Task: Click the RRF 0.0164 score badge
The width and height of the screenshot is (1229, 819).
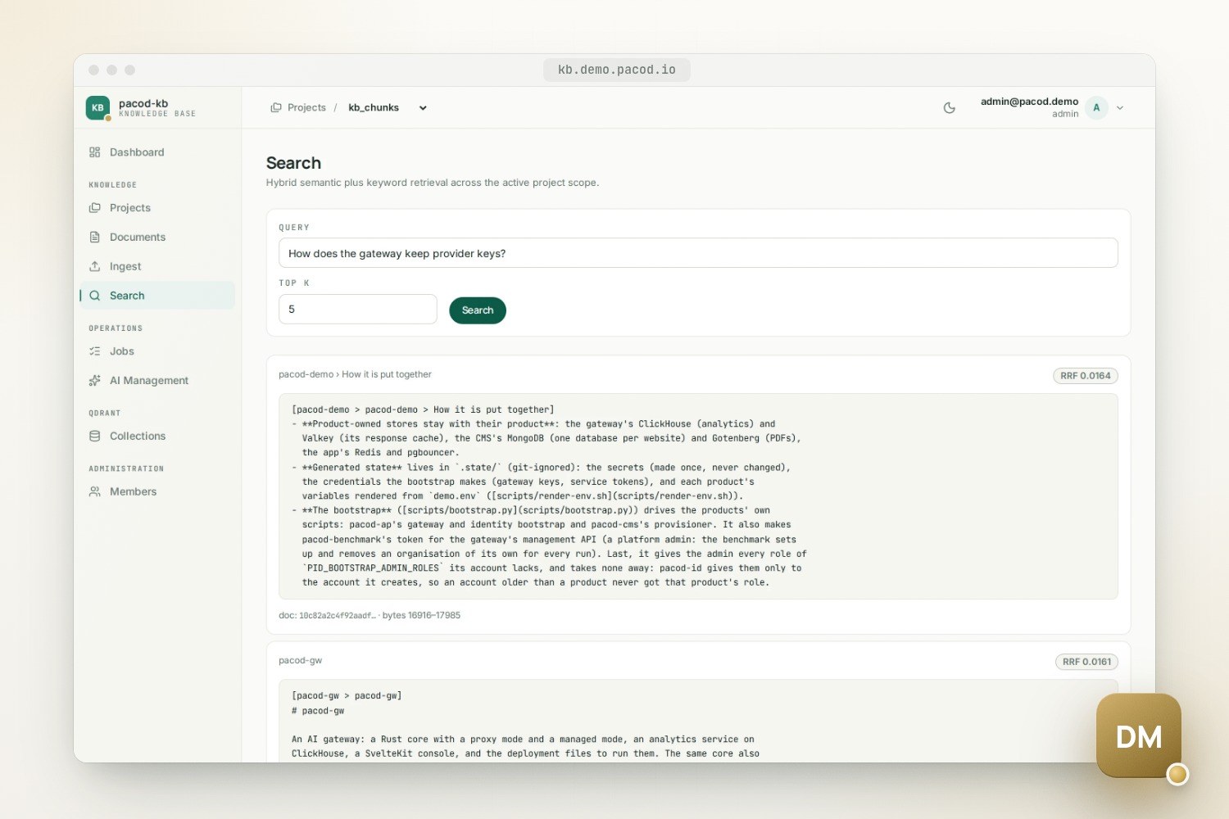Action: tap(1086, 376)
